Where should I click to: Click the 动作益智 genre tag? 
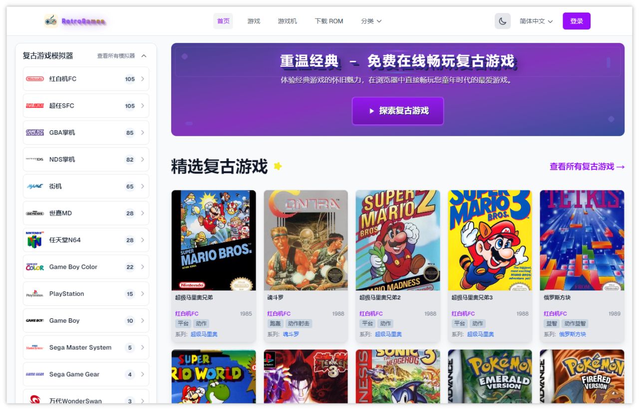575,324
